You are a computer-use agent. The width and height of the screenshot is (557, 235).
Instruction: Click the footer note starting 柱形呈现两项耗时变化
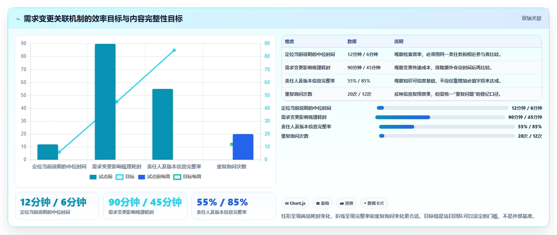[408, 216]
